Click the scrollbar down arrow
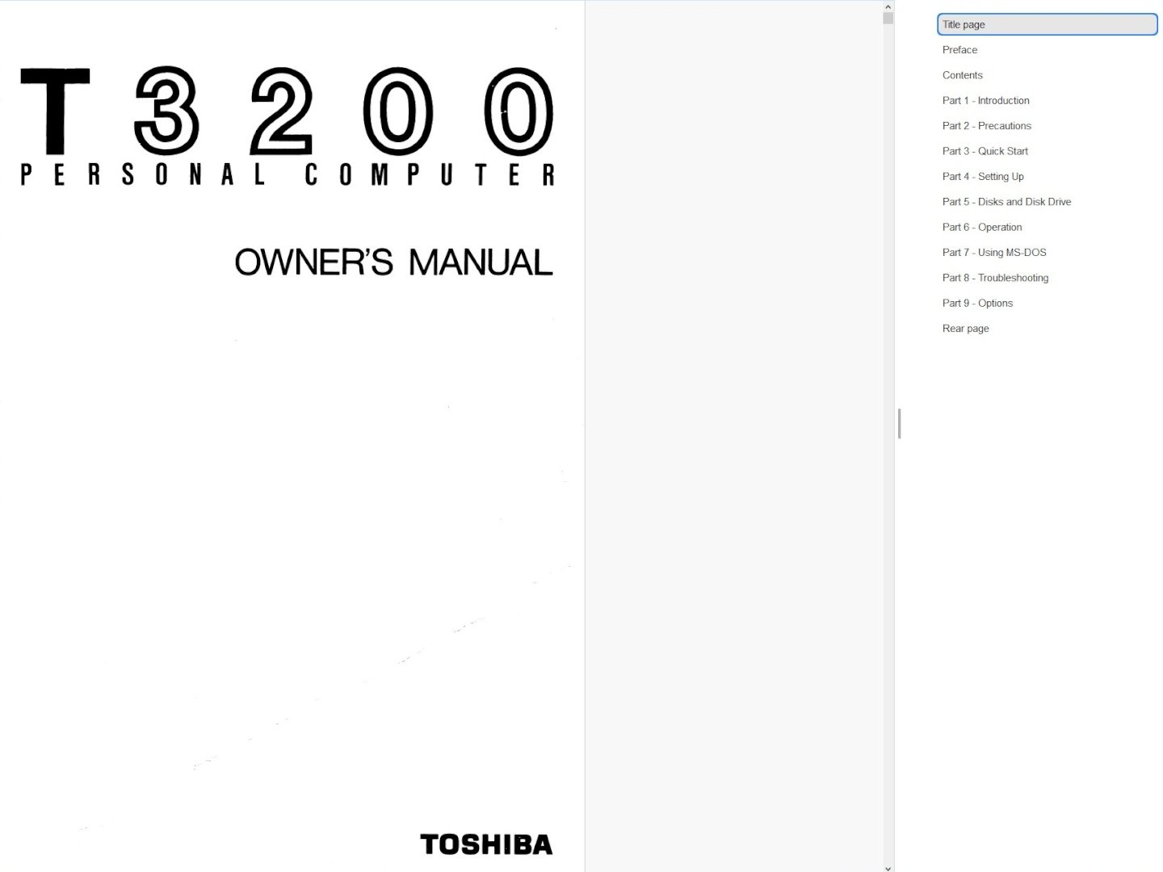Viewport: 1163px width, 872px height. tap(888, 867)
